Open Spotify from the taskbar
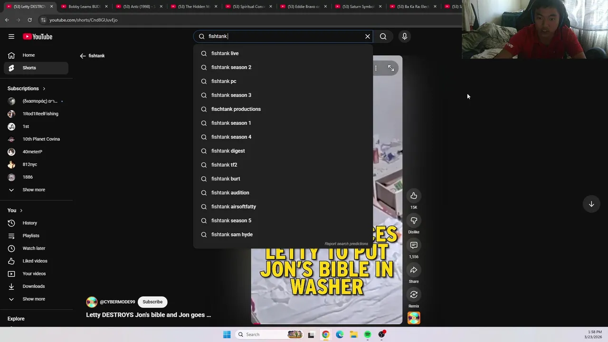 pyautogui.click(x=368, y=334)
